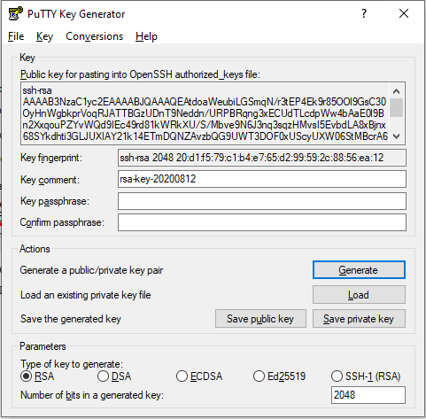Click Save public key button
426x419 pixels.
pos(260,319)
